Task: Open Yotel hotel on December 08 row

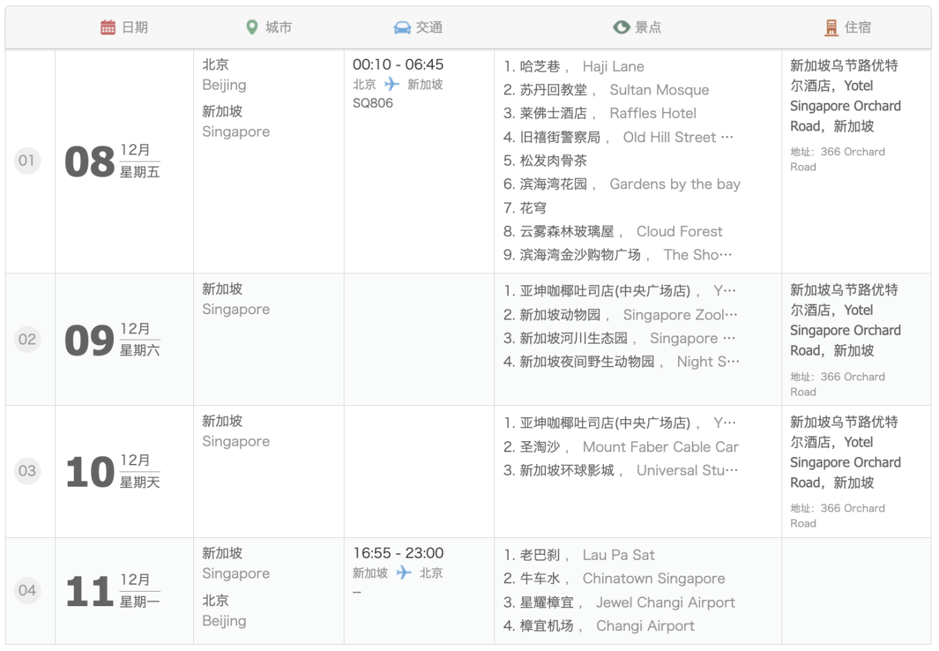Action: point(844,96)
